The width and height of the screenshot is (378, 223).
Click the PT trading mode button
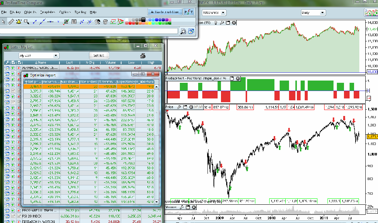(189, 12)
